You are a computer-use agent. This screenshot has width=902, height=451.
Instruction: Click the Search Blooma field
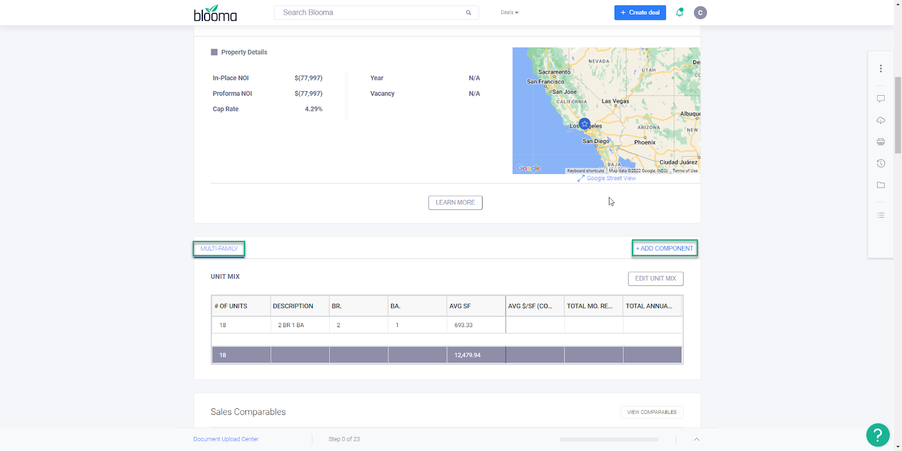pyautogui.click(x=376, y=12)
